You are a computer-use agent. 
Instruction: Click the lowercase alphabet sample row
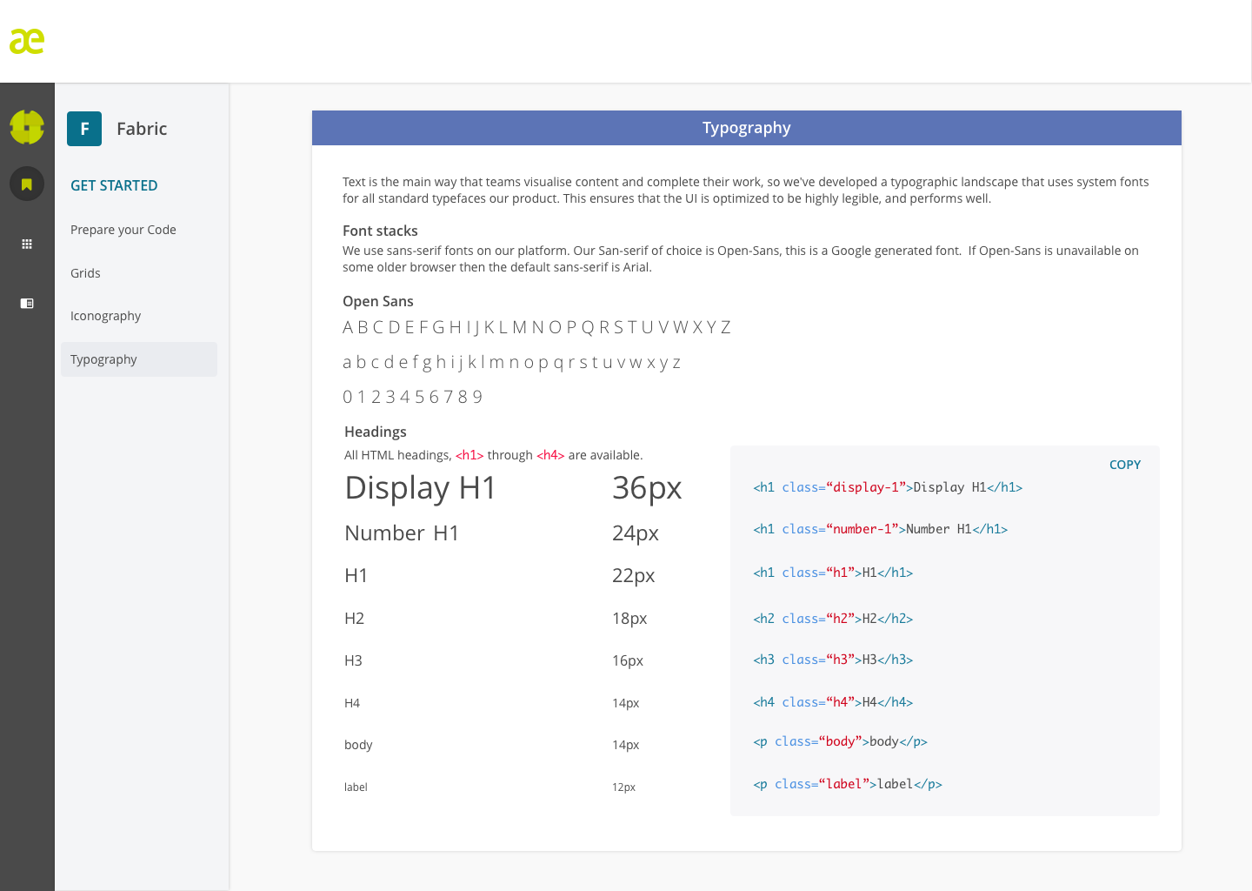pos(512,362)
